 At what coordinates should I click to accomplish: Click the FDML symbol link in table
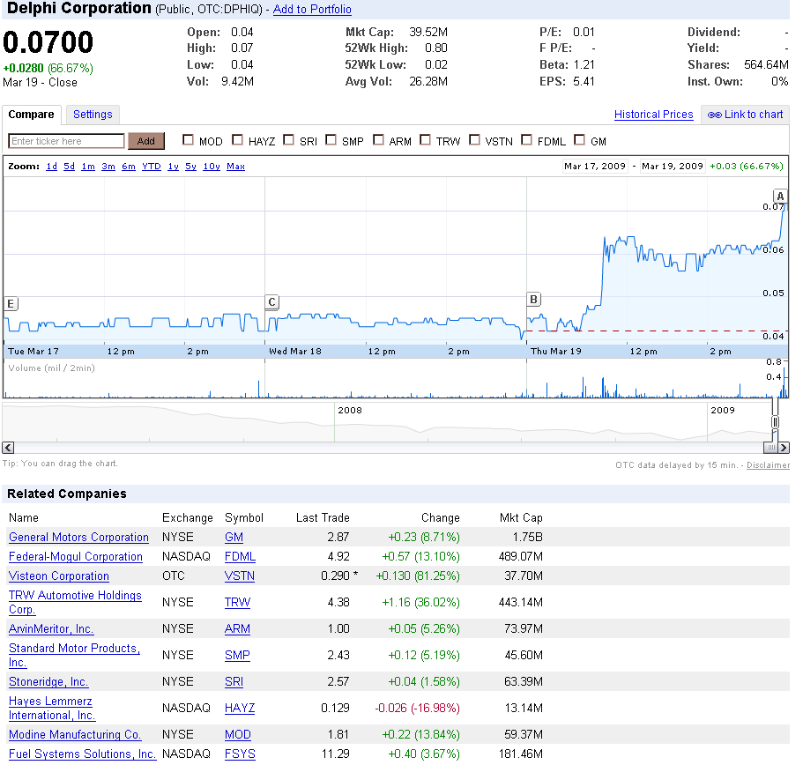click(x=240, y=557)
